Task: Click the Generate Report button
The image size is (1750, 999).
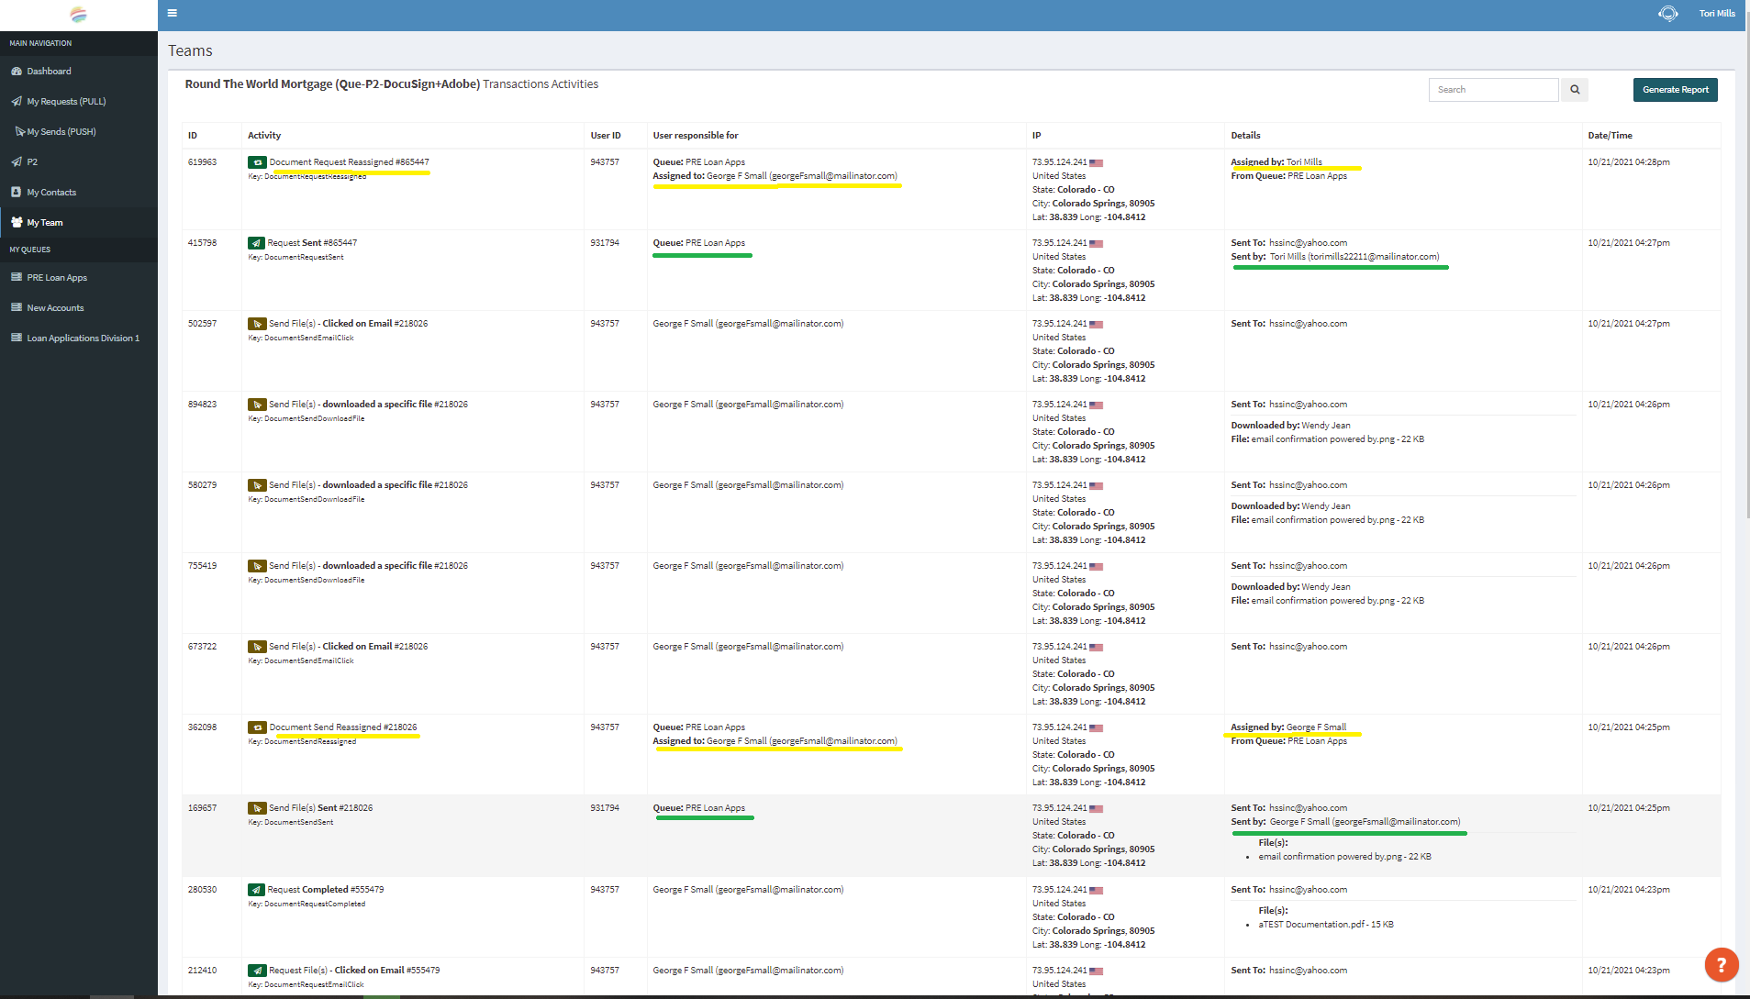Action: point(1675,90)
